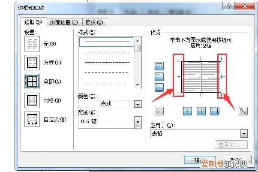This screenshot has width=258, height=172.
Task: Click the style list scroll up arrow
Action: (138, 40)
